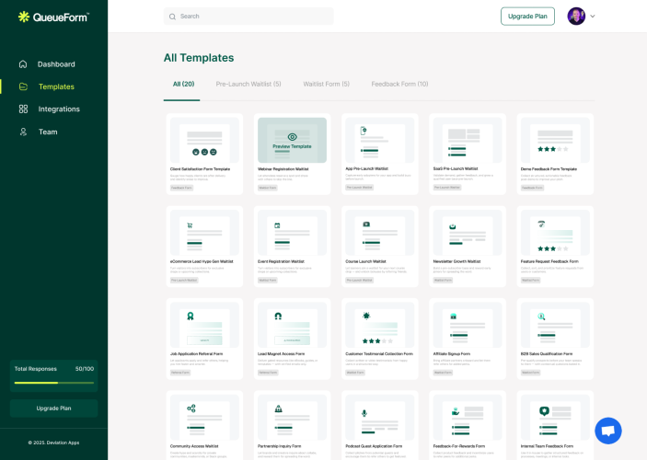Screen dimensions: 647x460
Task: Switch to Pre-Launch Waitlist (5) tab
Action: tap(248, 84)
